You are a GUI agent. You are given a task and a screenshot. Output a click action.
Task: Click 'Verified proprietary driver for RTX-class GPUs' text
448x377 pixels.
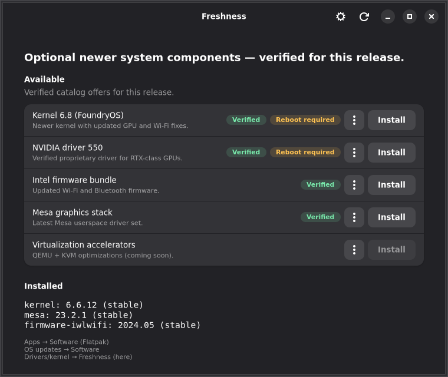(107, 158)
